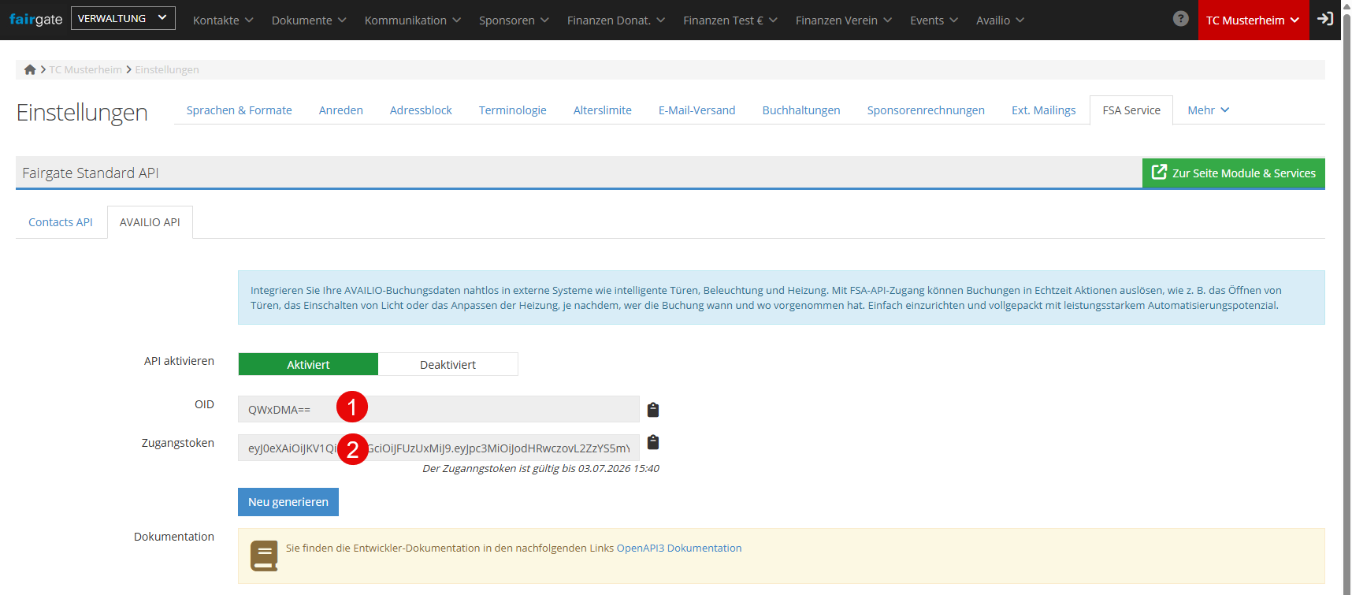Expand the Finanzen Test € menu

point(730,20)
